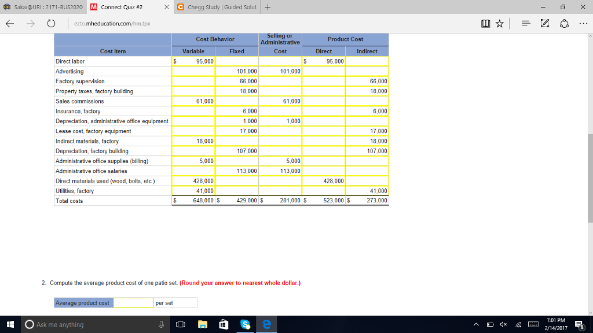Image resolution: width=593 pixels, height=333 pixels.
Task: Click the Average product cost input field
Action: (134, 303)
